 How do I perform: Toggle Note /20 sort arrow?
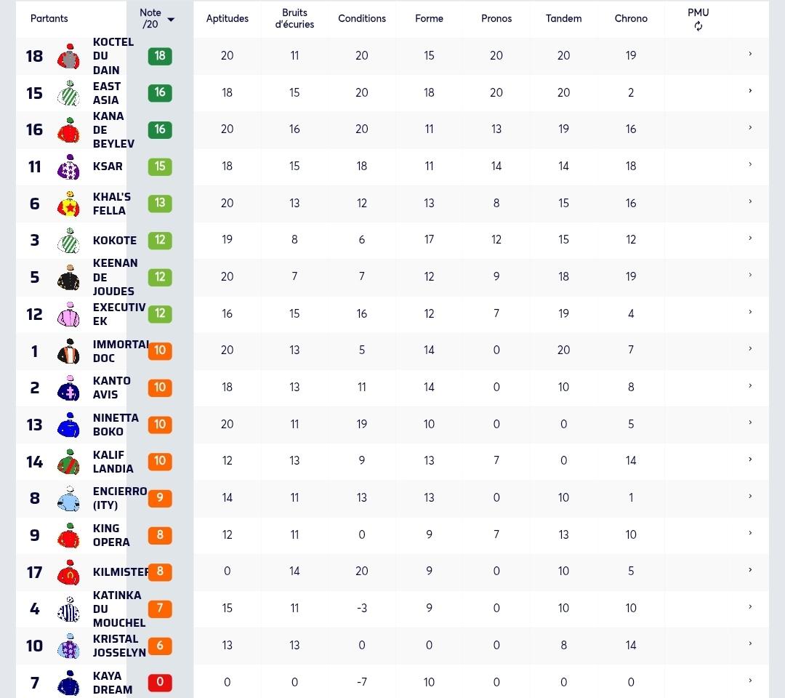tap(171, 20)
